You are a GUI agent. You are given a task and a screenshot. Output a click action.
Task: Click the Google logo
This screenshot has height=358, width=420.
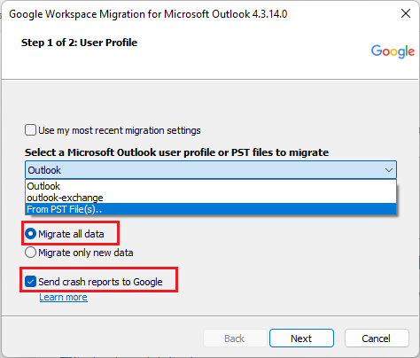tap(393, 51)
